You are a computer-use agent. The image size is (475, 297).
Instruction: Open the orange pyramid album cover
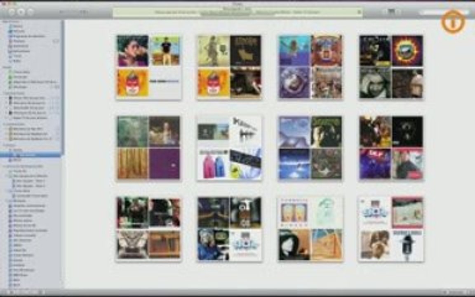327,245
